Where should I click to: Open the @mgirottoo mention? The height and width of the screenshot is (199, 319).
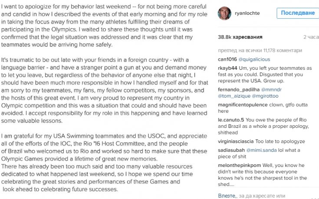265,96
